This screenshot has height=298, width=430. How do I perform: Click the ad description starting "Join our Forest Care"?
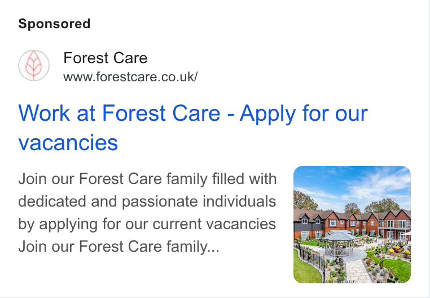click(147, 212)
